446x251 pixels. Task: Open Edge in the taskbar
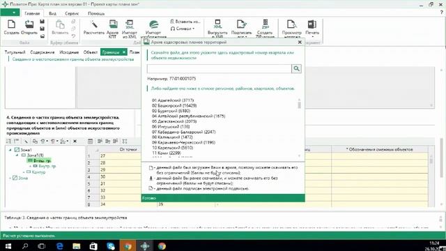[x=59, y=246]
